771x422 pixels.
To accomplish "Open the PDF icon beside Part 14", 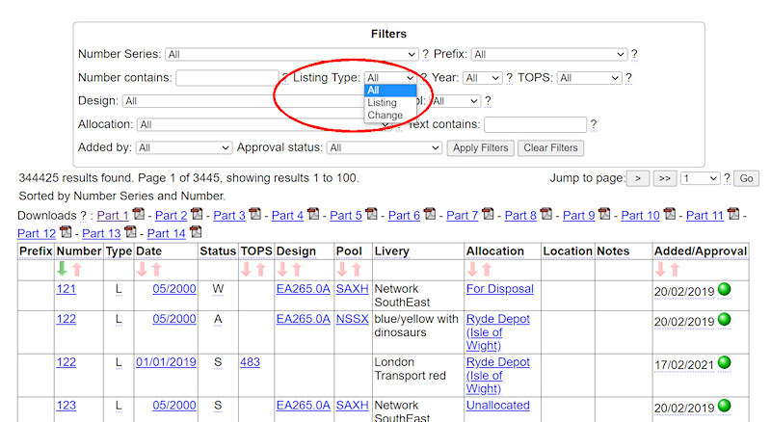I will pyautogui.click(x=196, y=233).
